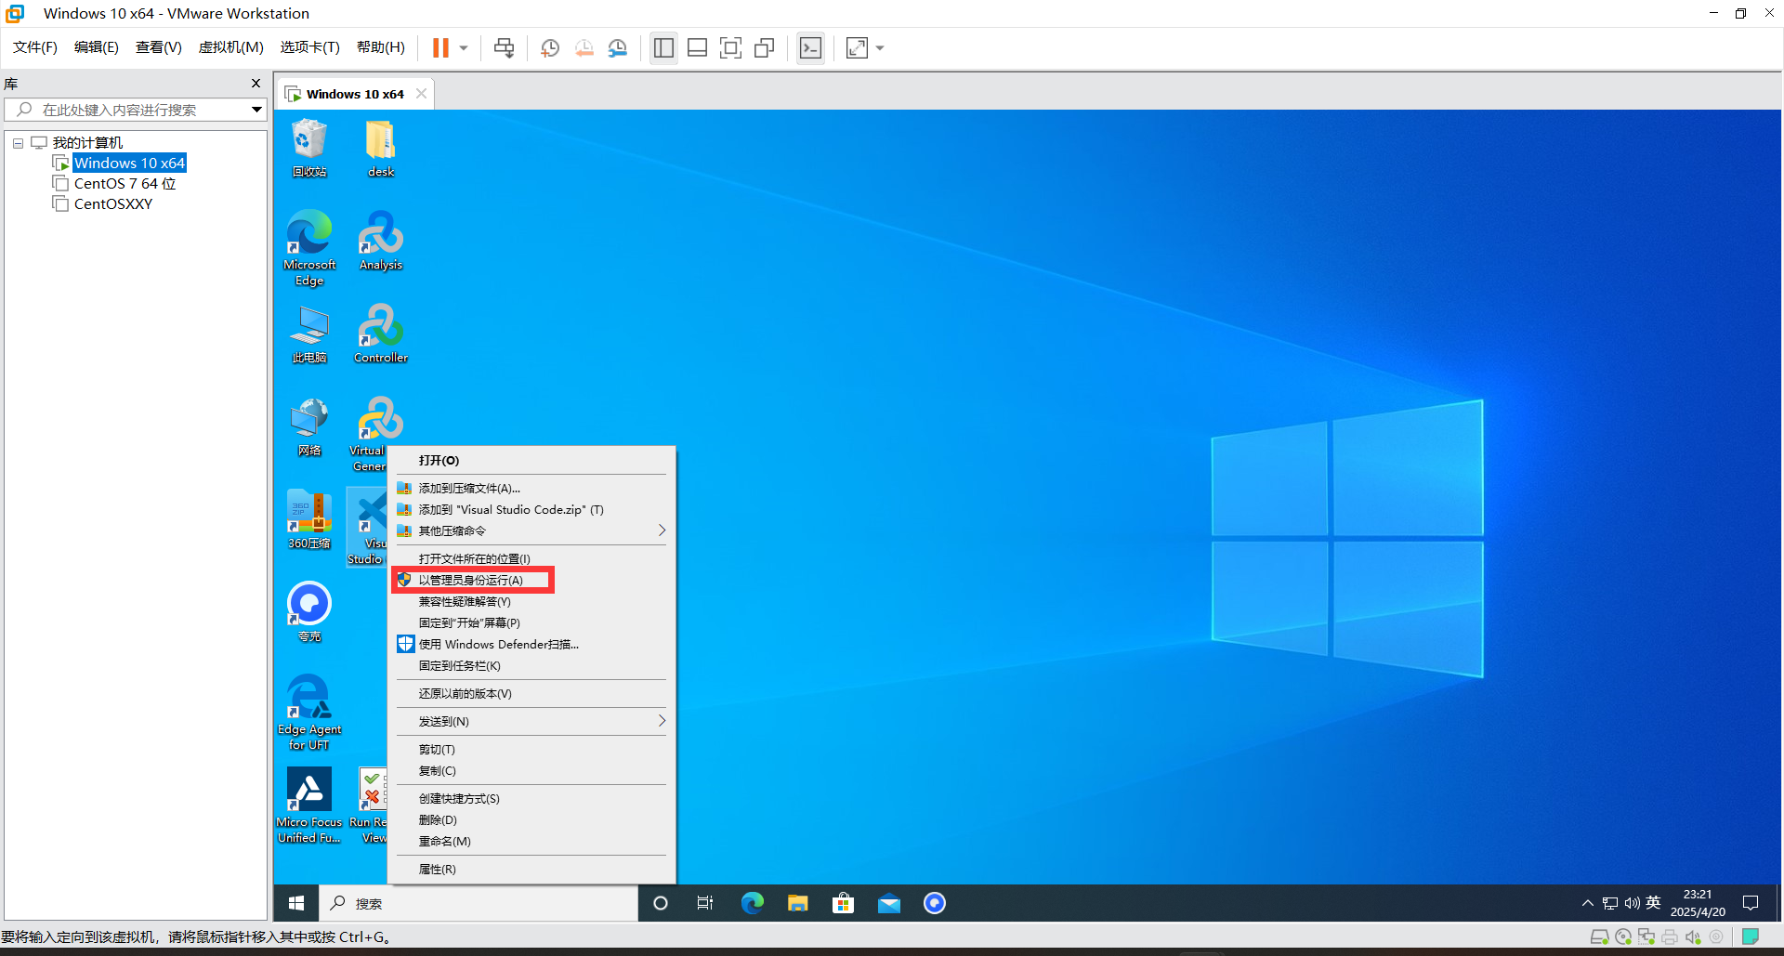Select the 360压缩 desktop shortcut
The image size is (1784, 956).
pyautogui.click(x=309, y=520)
